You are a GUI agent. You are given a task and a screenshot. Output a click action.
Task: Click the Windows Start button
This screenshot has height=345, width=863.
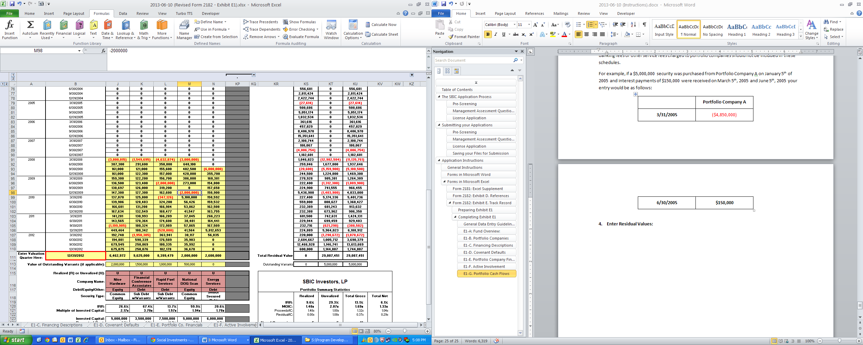pyautogui.click(x=15, y=340)
